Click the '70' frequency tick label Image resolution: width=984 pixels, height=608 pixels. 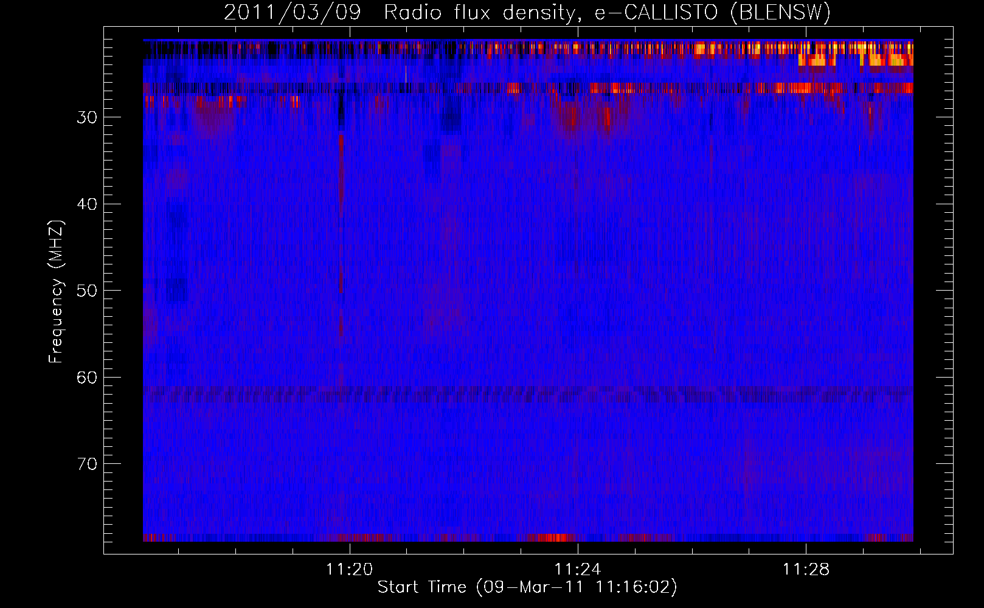(87, 464)
